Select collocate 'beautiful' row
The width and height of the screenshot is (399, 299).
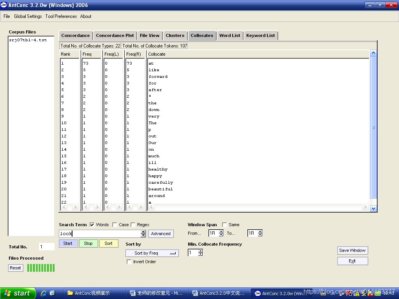(x=161, y=189)
